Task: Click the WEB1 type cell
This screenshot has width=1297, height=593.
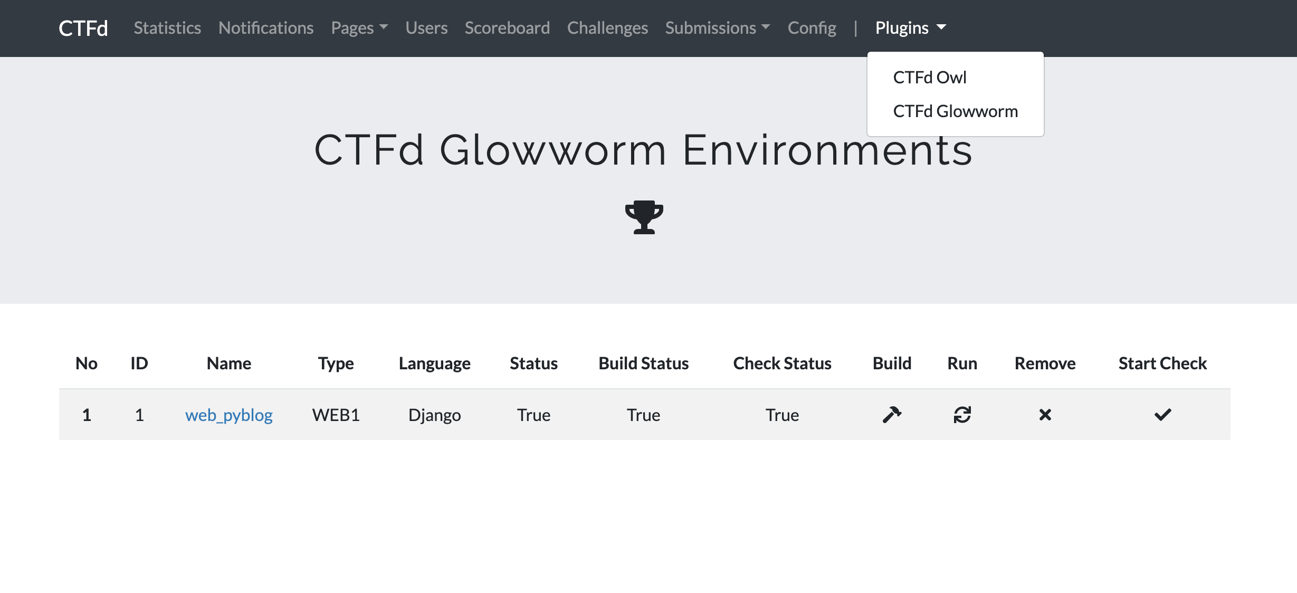Action: click(336, 415)
